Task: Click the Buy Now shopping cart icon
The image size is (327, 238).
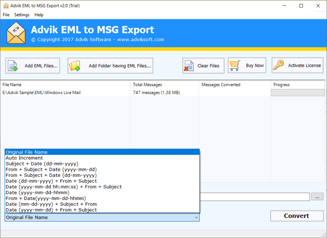Action: point(235,66)
